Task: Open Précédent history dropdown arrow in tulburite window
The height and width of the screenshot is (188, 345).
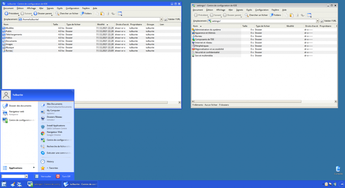Action: [x=19, y=15]
